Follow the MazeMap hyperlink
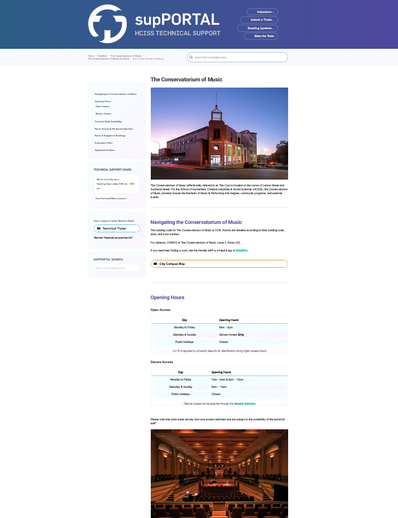Screen dimensions: 398x518 pos(242,250)
